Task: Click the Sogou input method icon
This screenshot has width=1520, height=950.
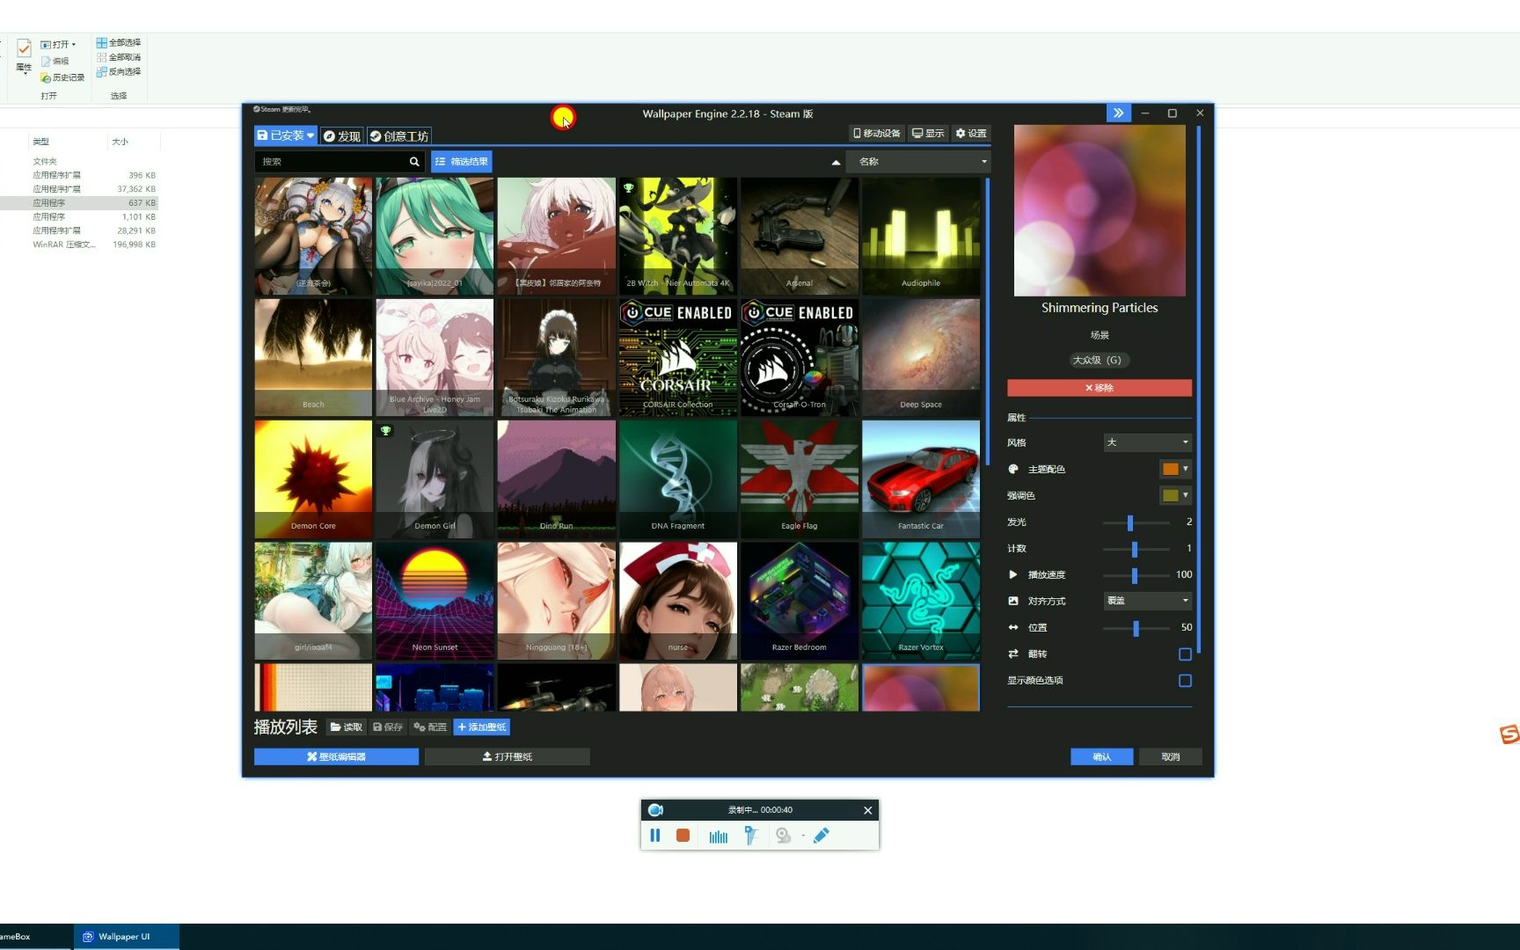Action: click(x=1509, y=734)
